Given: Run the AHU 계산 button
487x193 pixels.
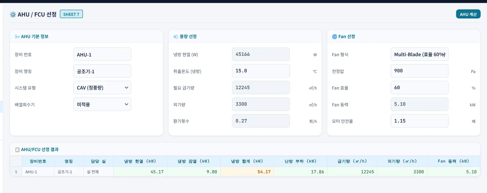Looking at the screenshot, I should point(468,14).
